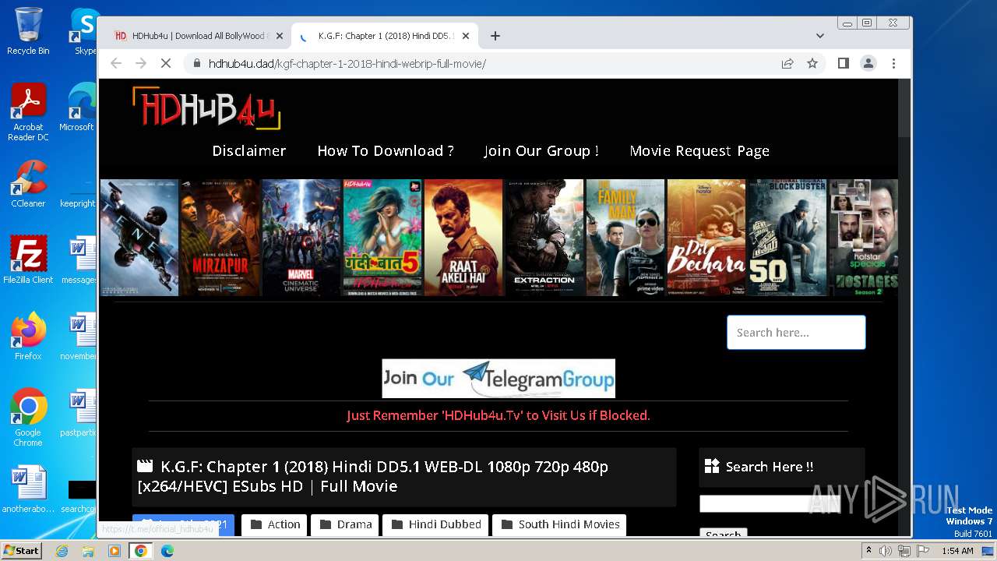
Task: Click the Tenet movie poster
Action: [x=139, y=238]
